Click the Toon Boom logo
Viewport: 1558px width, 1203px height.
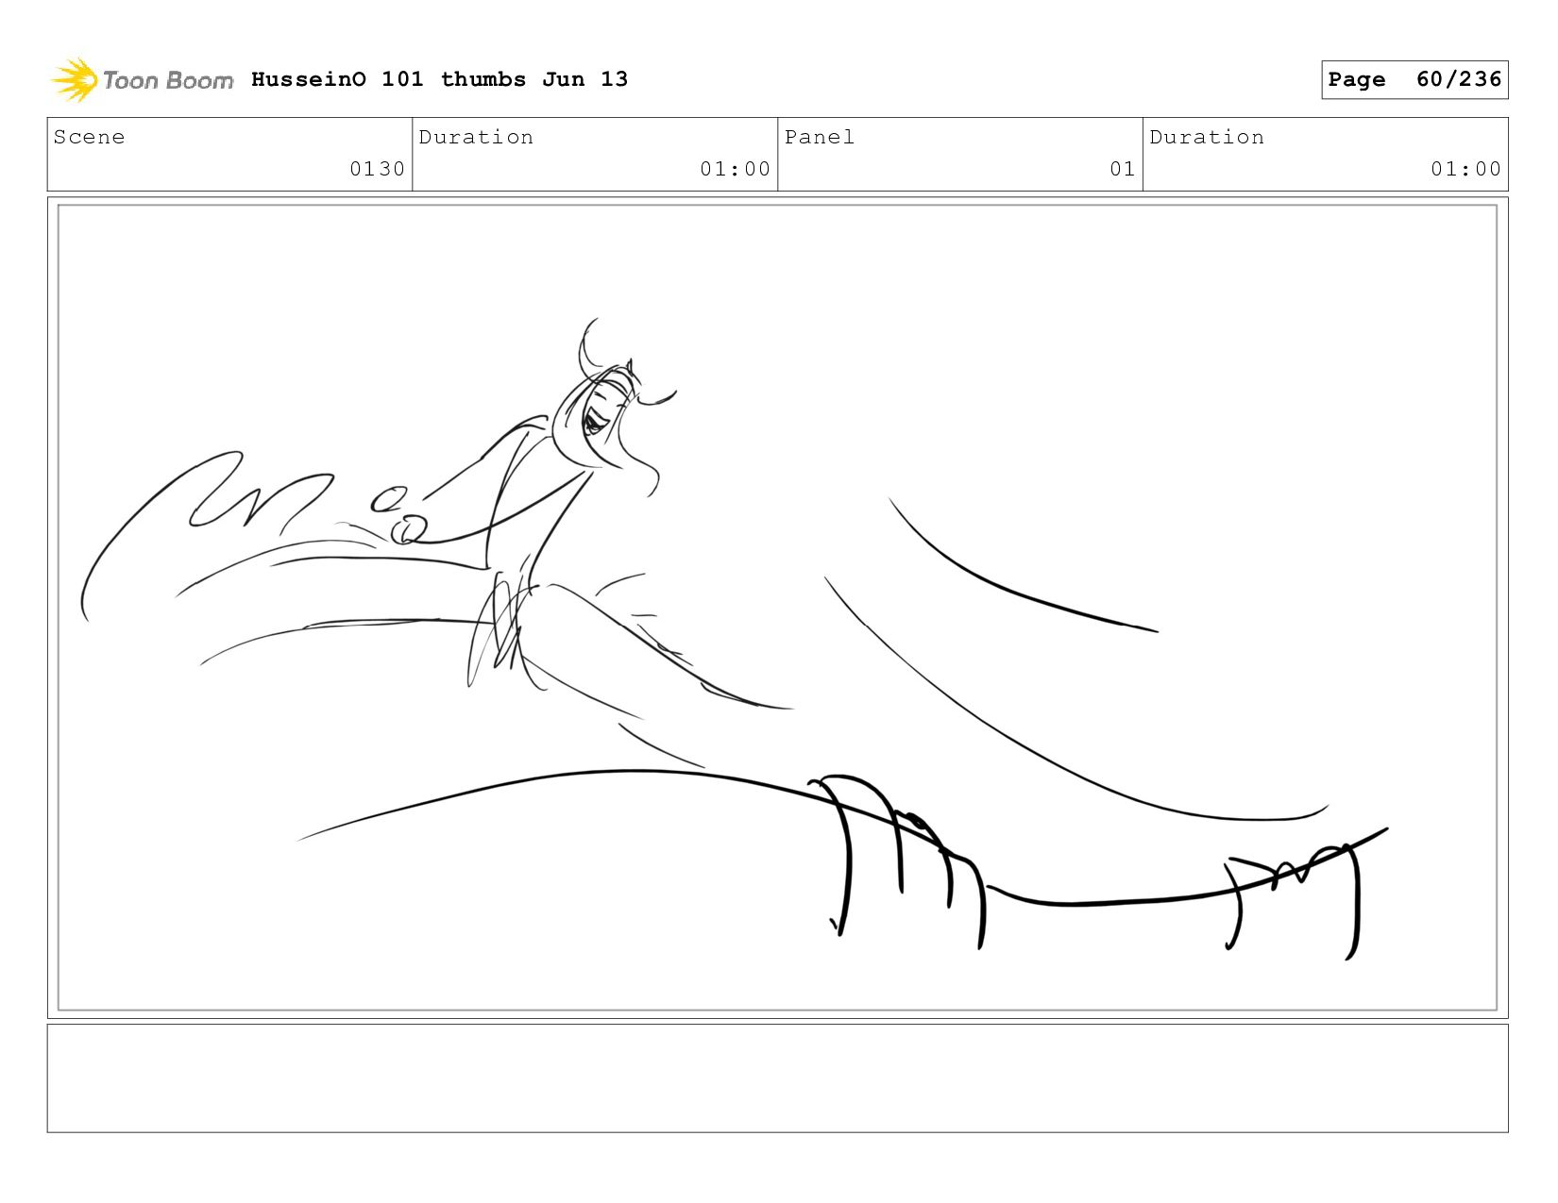[x=142, y=80]
